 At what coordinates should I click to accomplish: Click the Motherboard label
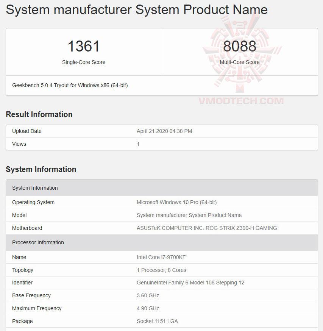click(27, 228)
